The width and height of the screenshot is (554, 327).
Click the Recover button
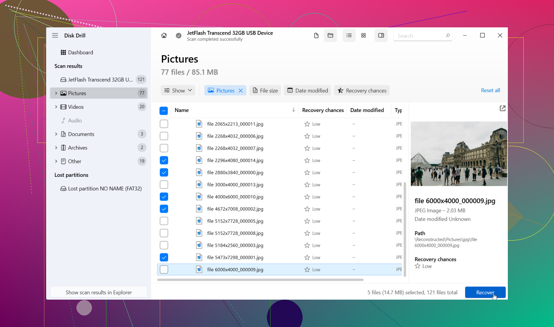click(485, 292)
